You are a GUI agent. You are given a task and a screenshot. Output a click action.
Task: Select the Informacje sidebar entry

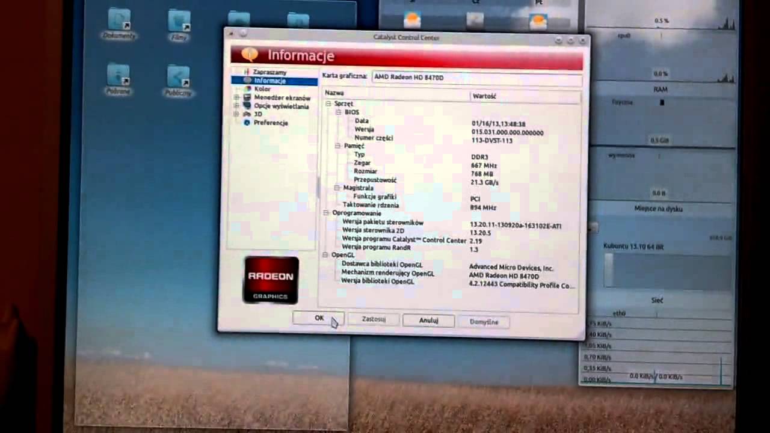(x=274, y=81)
